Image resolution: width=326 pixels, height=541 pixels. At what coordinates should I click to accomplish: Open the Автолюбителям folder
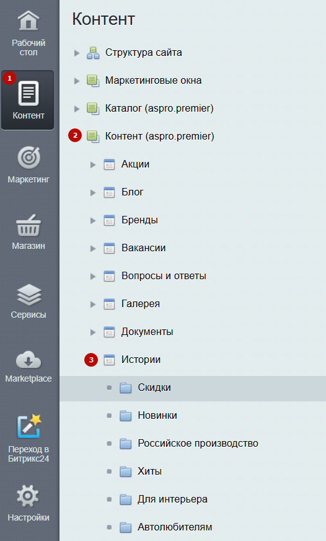point(175,527)
